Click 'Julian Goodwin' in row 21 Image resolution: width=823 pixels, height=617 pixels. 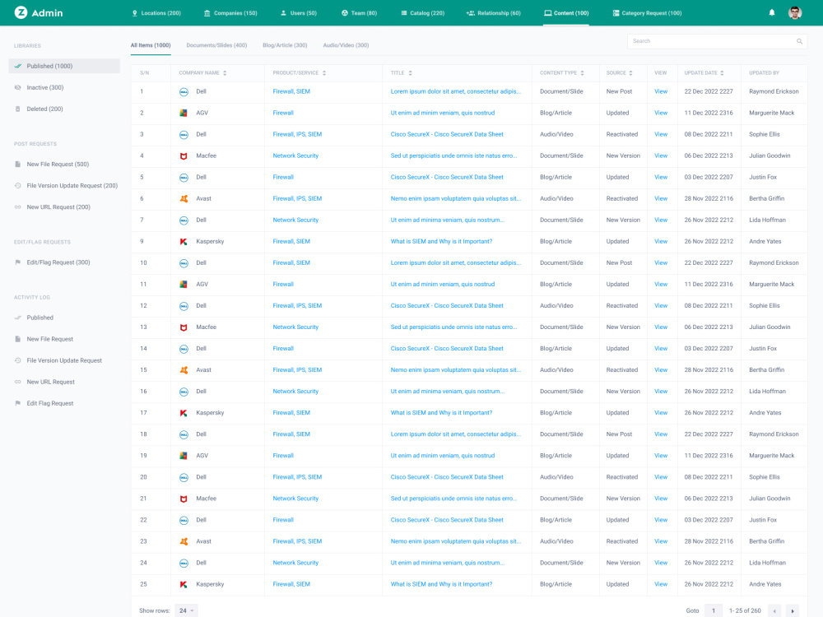[x=770, y=499]
